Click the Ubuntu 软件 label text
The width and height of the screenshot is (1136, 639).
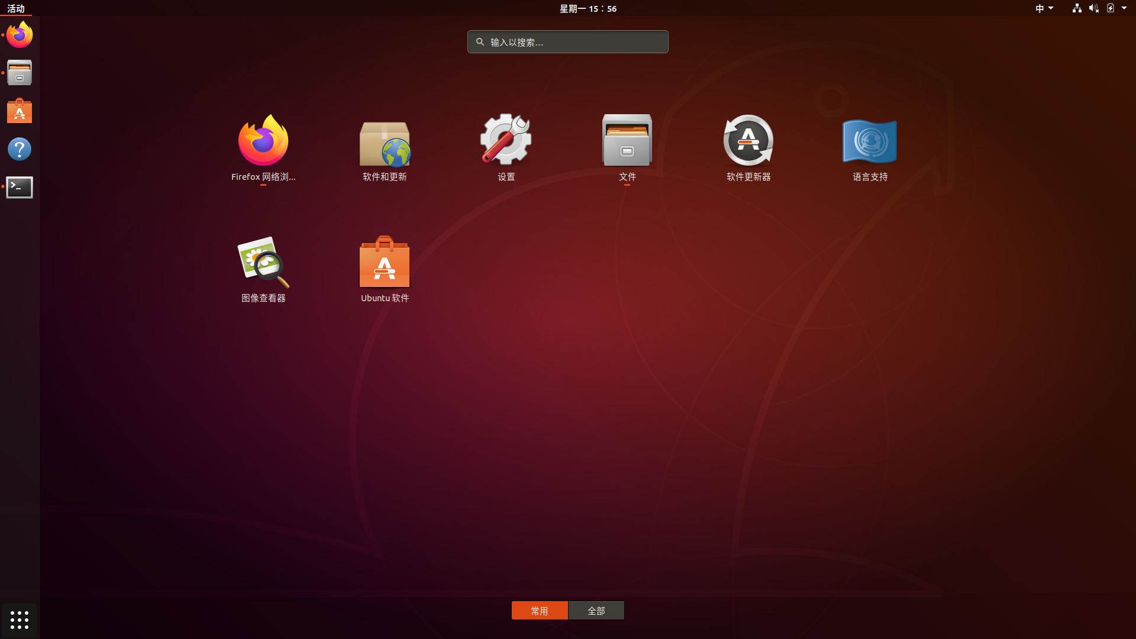385,298
